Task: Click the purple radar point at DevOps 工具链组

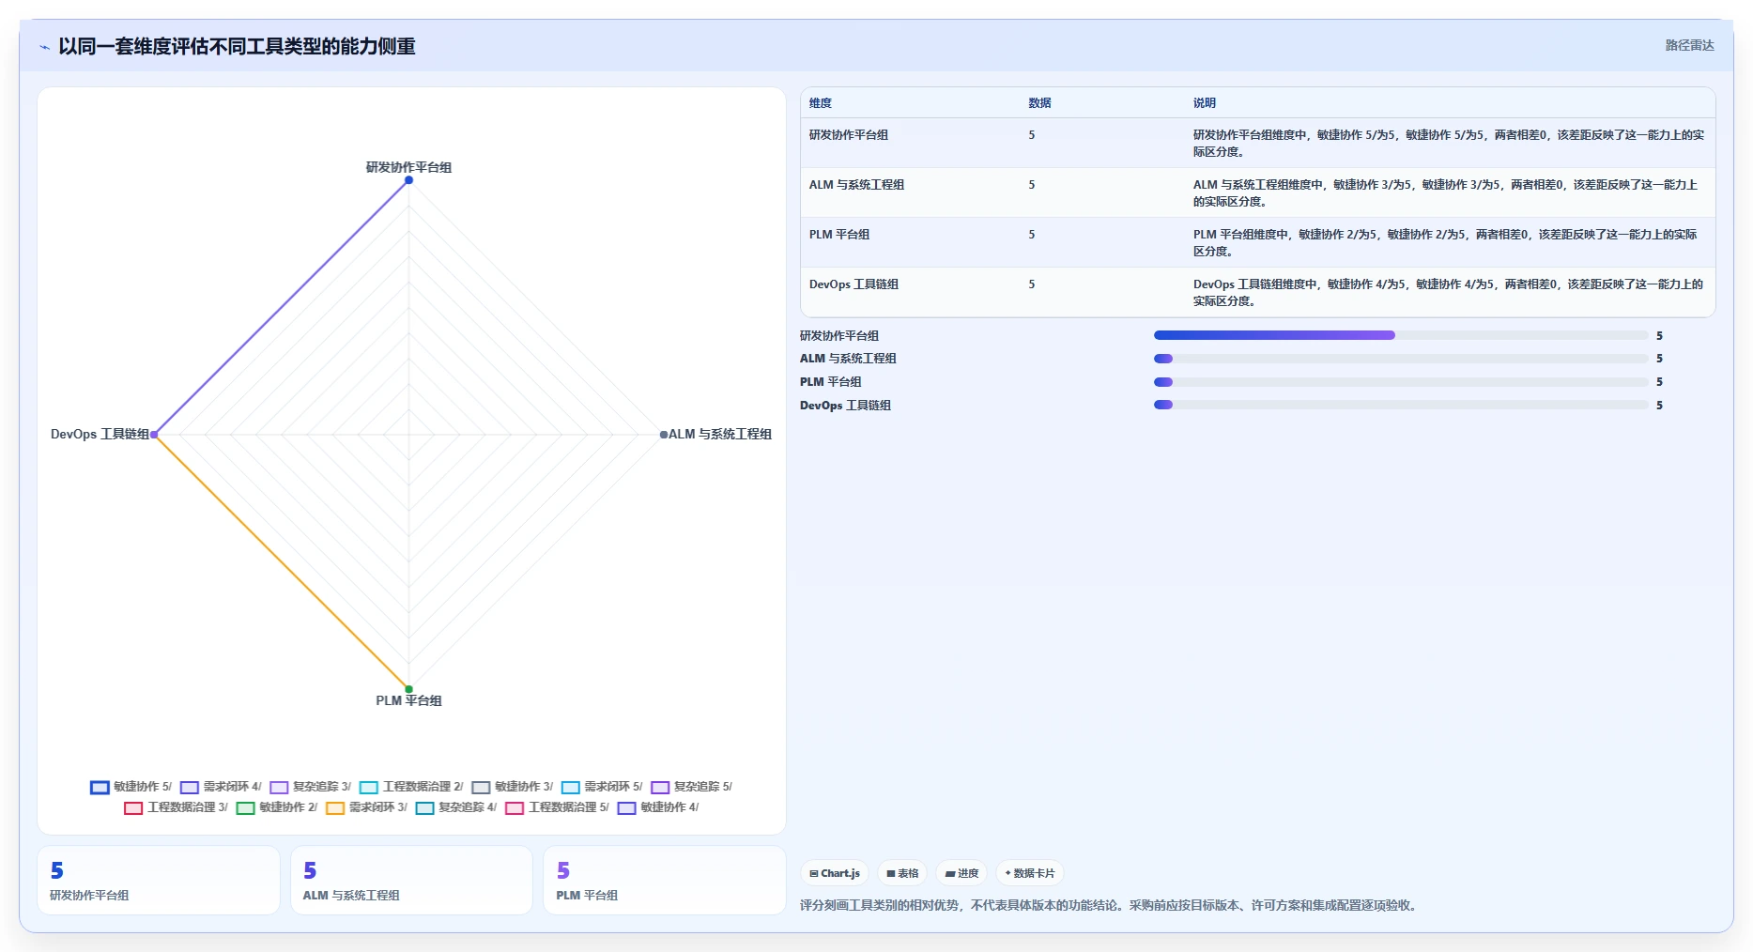Action: click(x=154, y=435)
